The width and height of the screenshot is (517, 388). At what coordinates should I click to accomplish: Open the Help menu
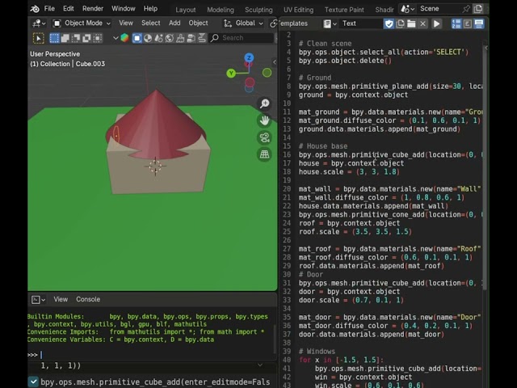click(150, 9)
